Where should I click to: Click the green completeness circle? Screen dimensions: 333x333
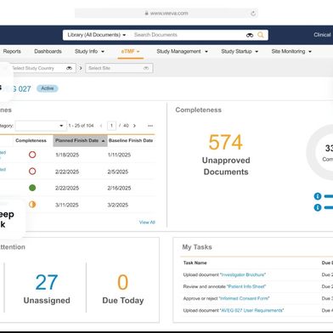(x=32, y=188)
